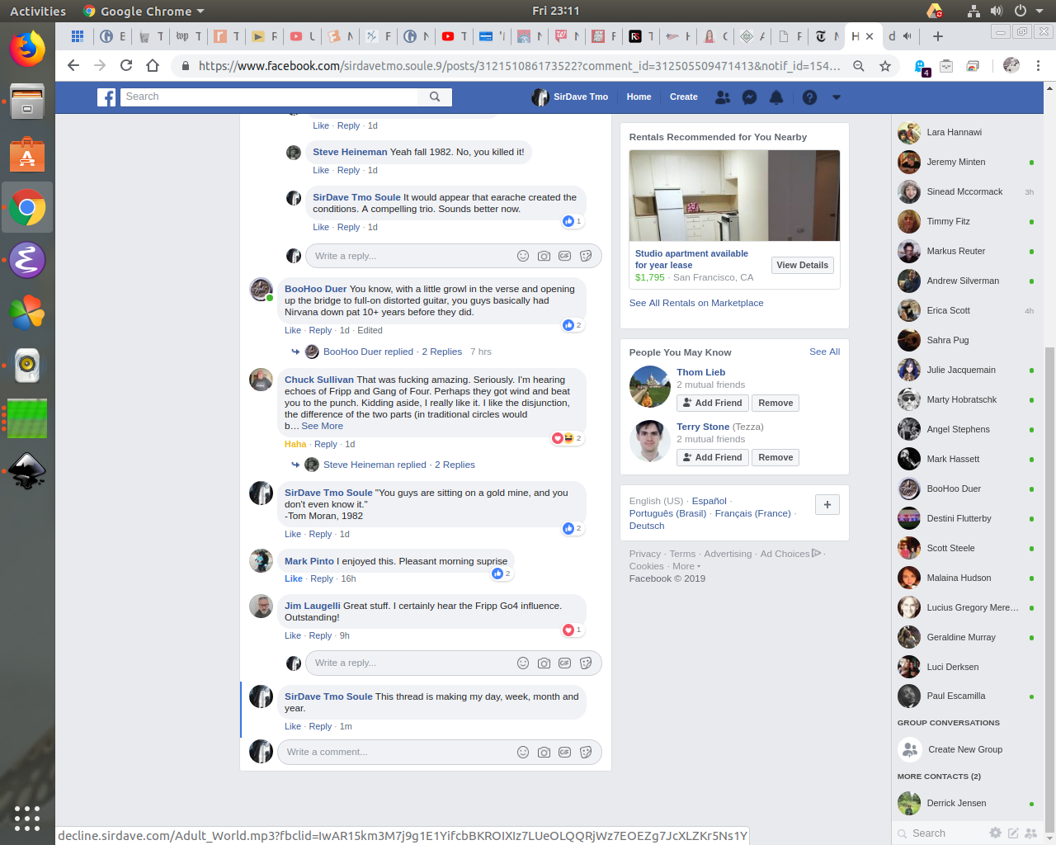Attach a photo using comment box camera icon

(544, 752)
